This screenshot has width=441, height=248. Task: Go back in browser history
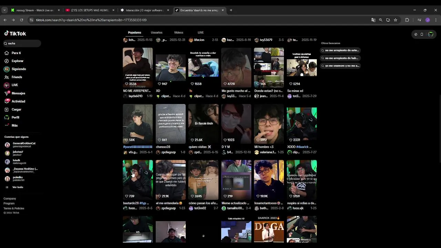5,20
